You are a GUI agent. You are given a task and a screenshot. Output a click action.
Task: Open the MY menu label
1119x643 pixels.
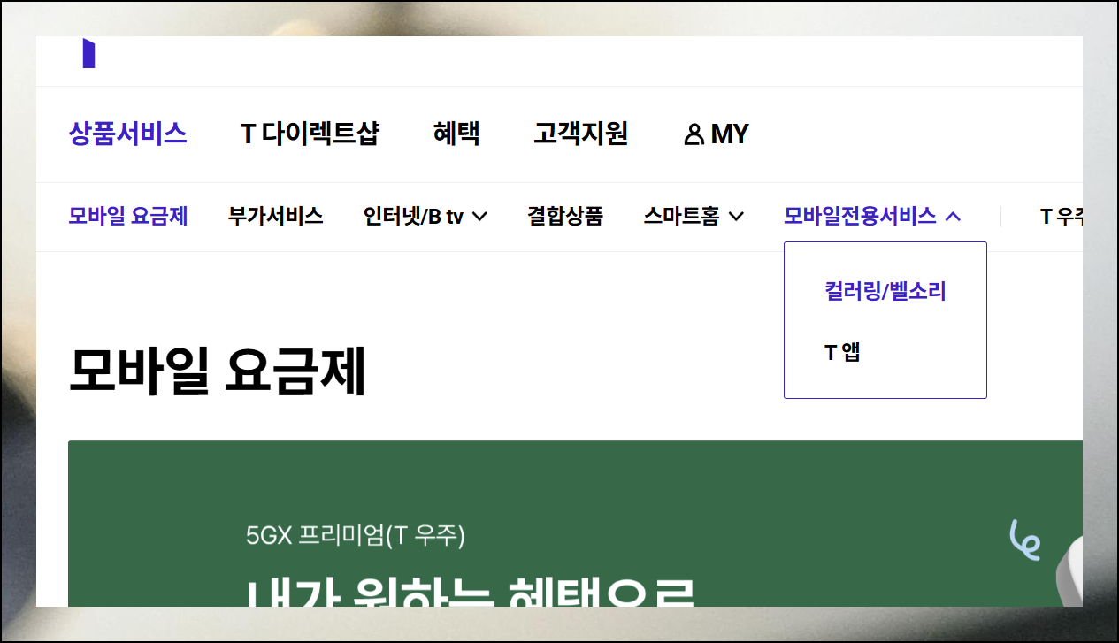click(x=730, y=134)
